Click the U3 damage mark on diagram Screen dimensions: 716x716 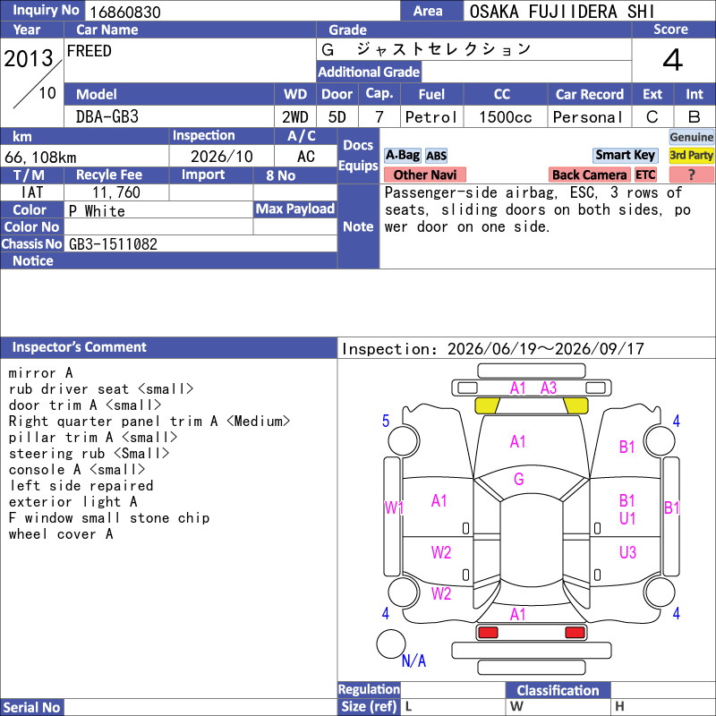pos(627,552)
